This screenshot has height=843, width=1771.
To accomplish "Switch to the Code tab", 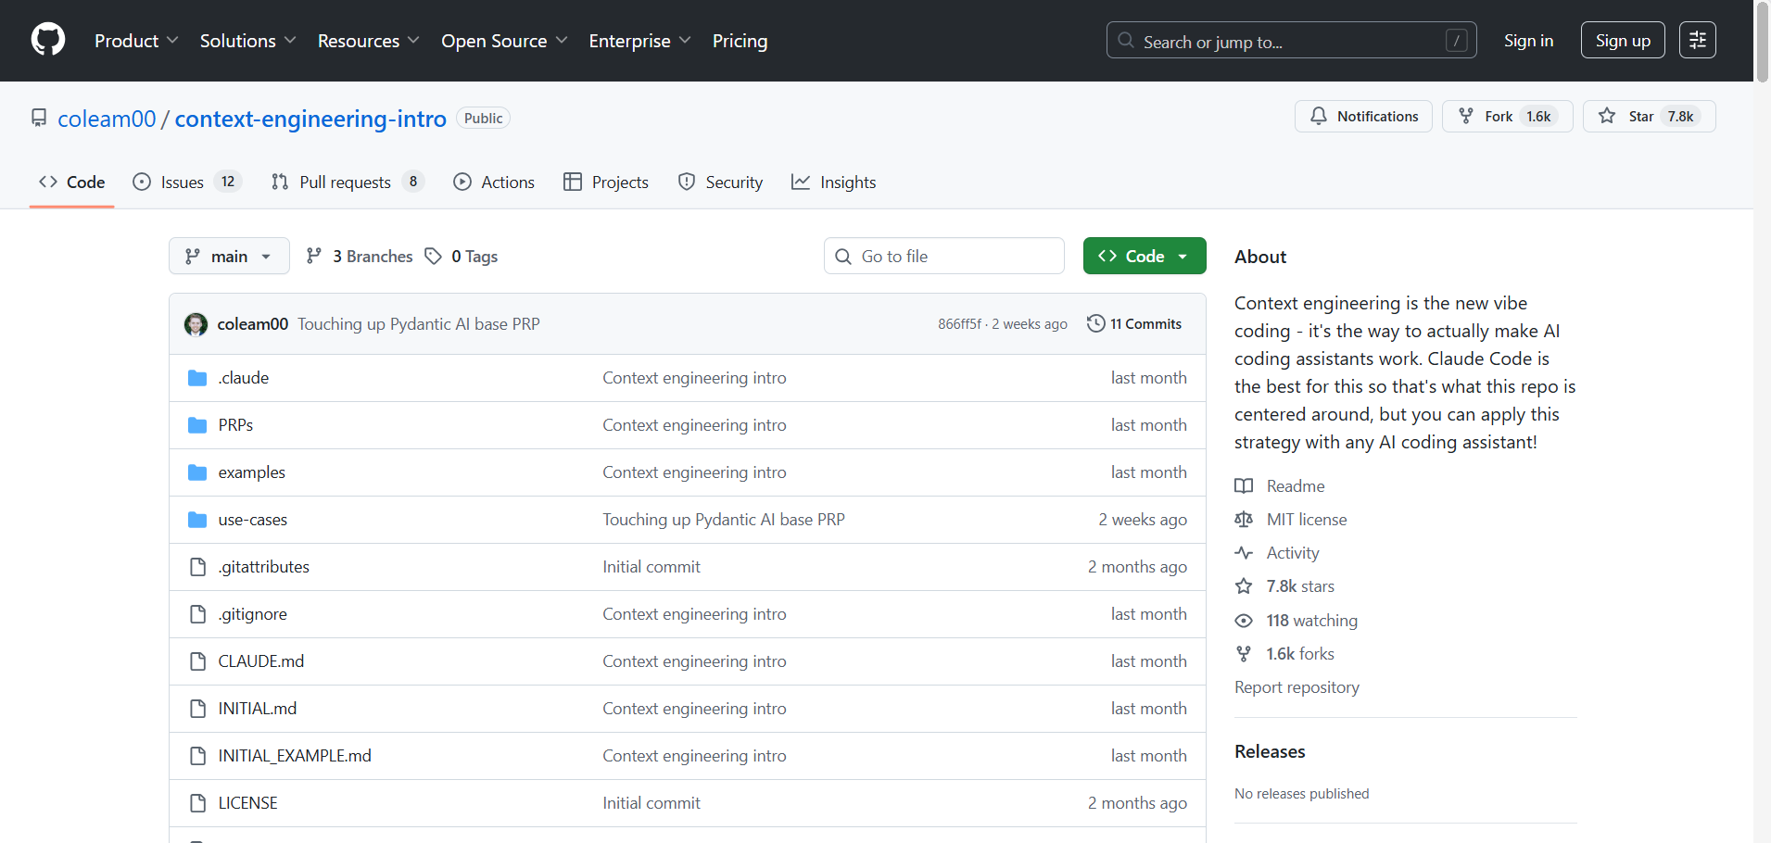I will (72, 182).
